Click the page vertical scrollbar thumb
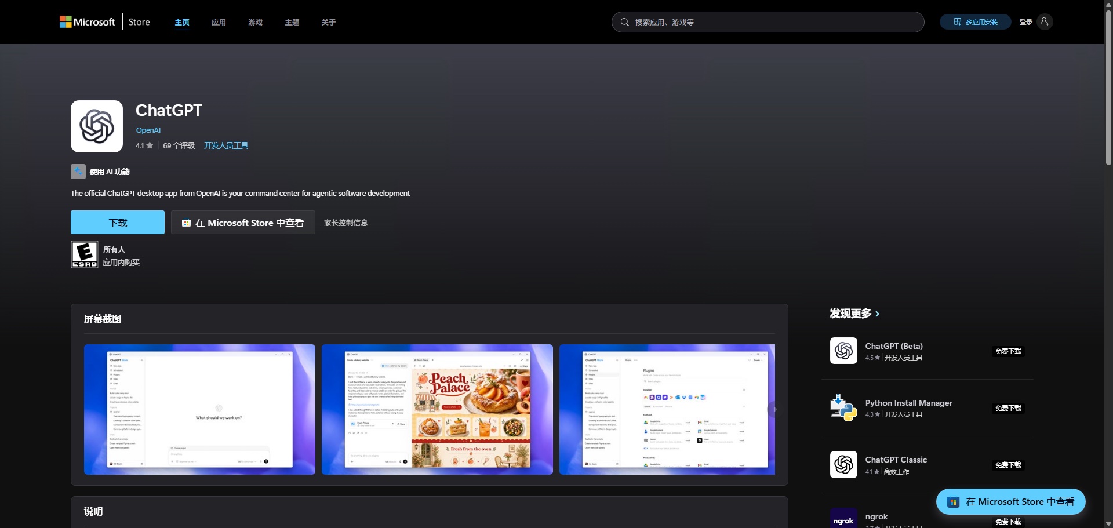This screenshot has width=1113, height=528. point(1108,87)
